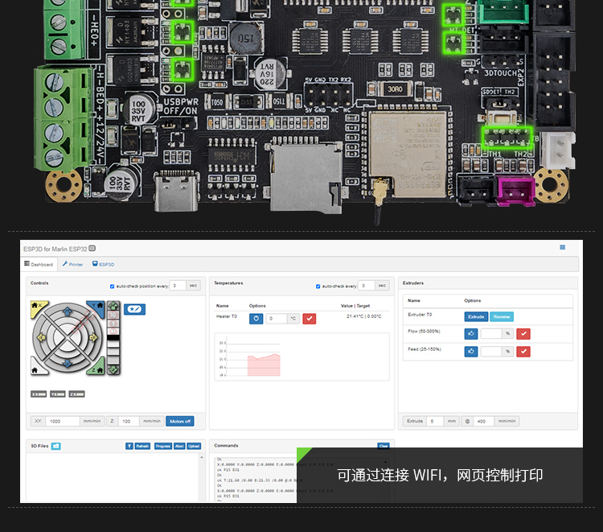Jog Y backward with blue down arrow
Image resolution: width=603 pixels, height=532 pixels.
[68, 364]
